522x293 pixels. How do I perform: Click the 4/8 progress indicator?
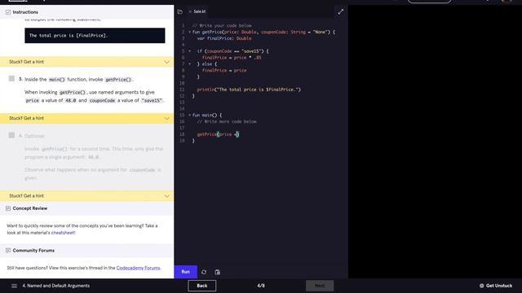[x=261, y=286]
